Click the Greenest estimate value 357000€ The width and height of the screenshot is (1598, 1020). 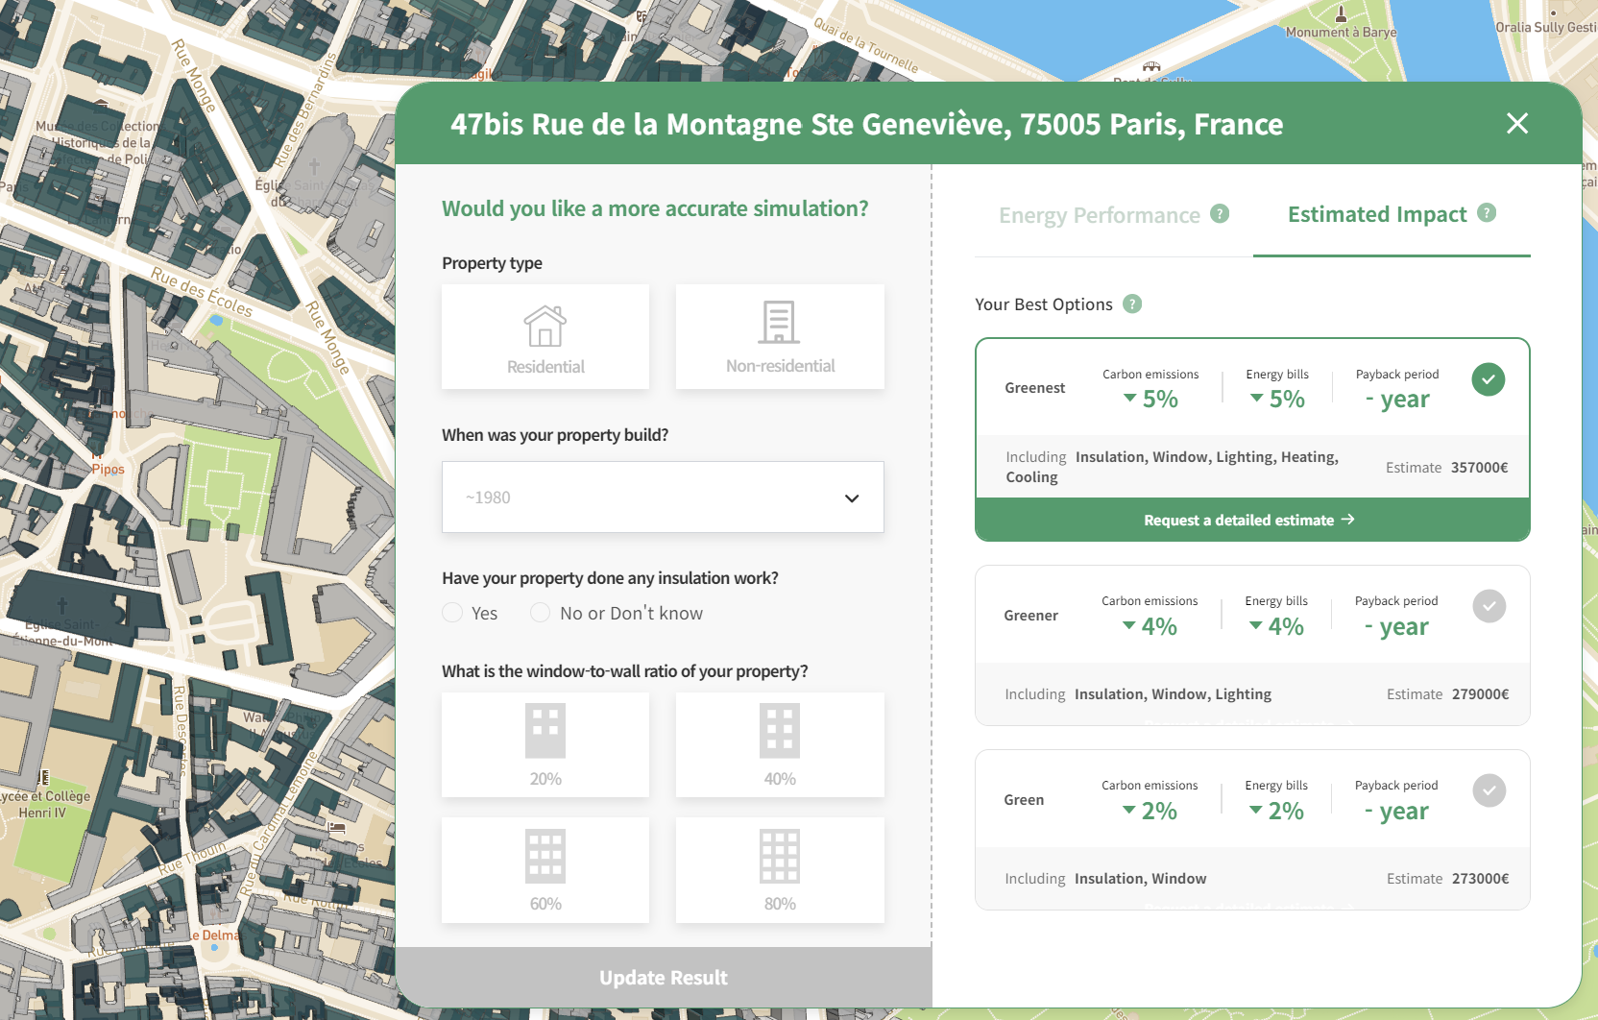[1480, 468]
